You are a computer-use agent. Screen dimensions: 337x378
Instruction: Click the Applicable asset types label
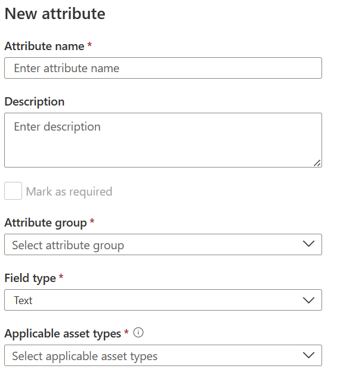click(x=63, y=334)
